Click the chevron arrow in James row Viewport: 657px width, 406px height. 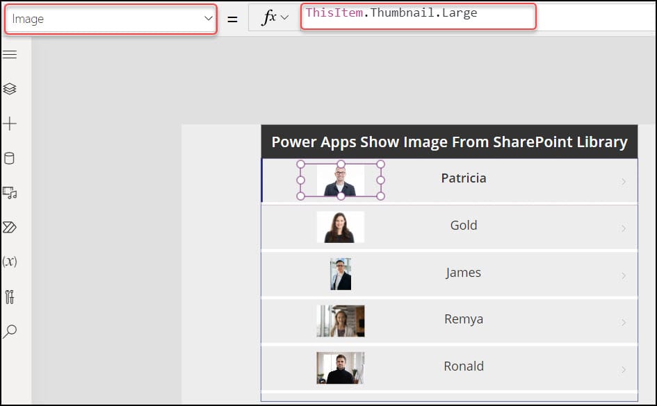click(x=624, y=276)
